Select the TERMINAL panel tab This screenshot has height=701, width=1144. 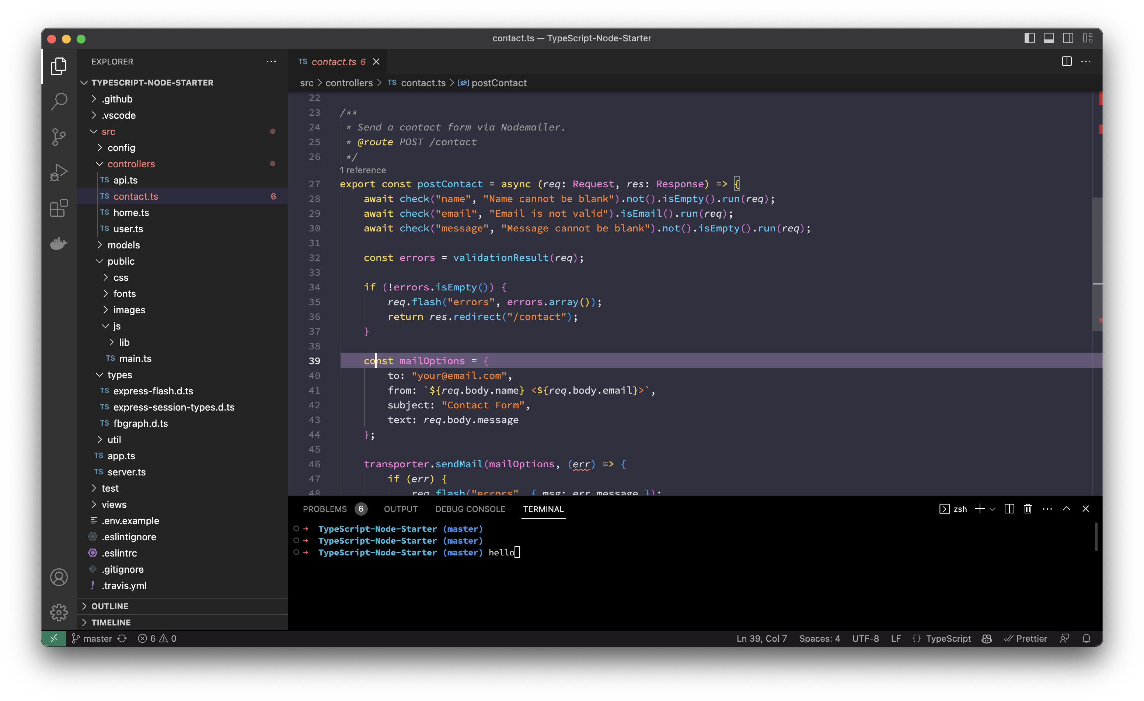click(543, 509)
